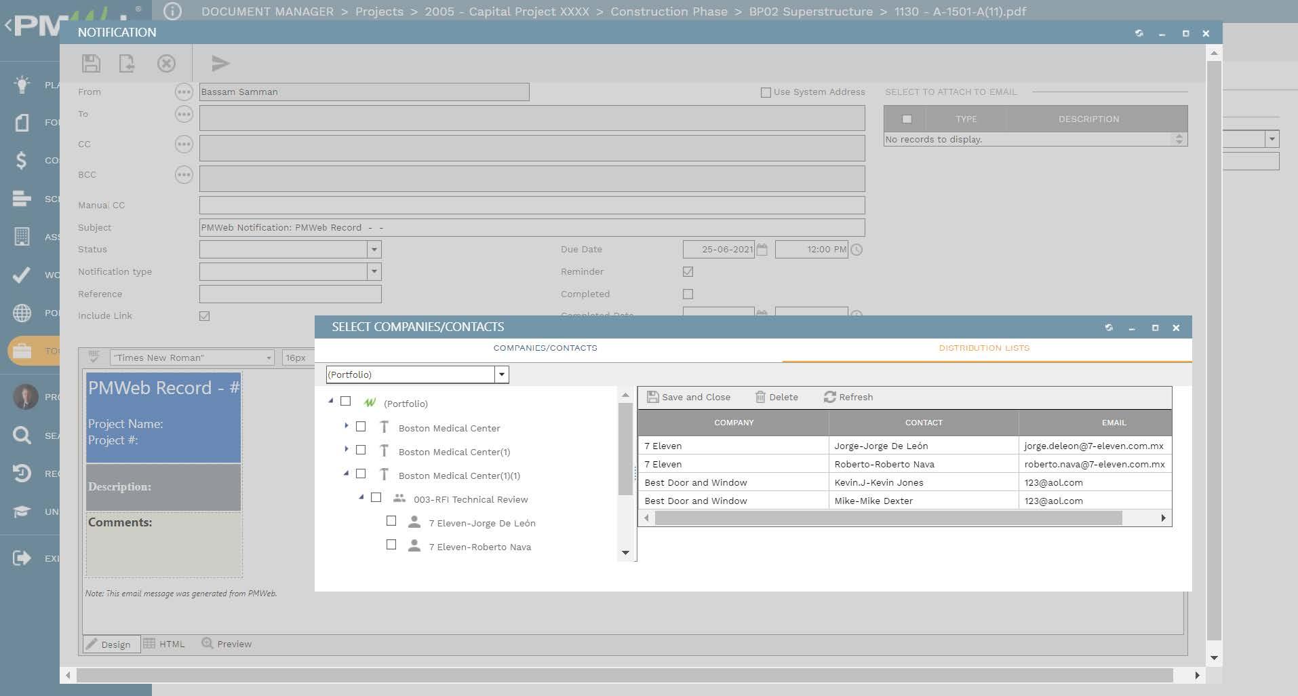Click the contacts grid horizontal scrollbar

(888, 518)
